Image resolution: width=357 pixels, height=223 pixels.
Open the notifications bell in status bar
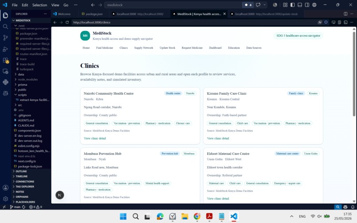point(353,207)
